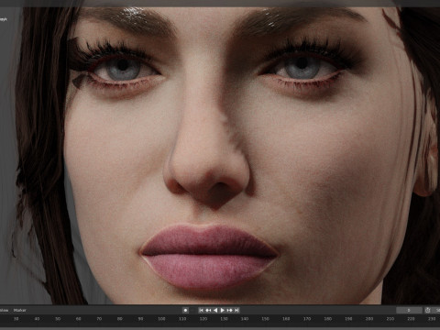Image resolution: width=440 pixels, height=330 pixels.
Task: Play the animation forward
Action: (x=223, y=310)
